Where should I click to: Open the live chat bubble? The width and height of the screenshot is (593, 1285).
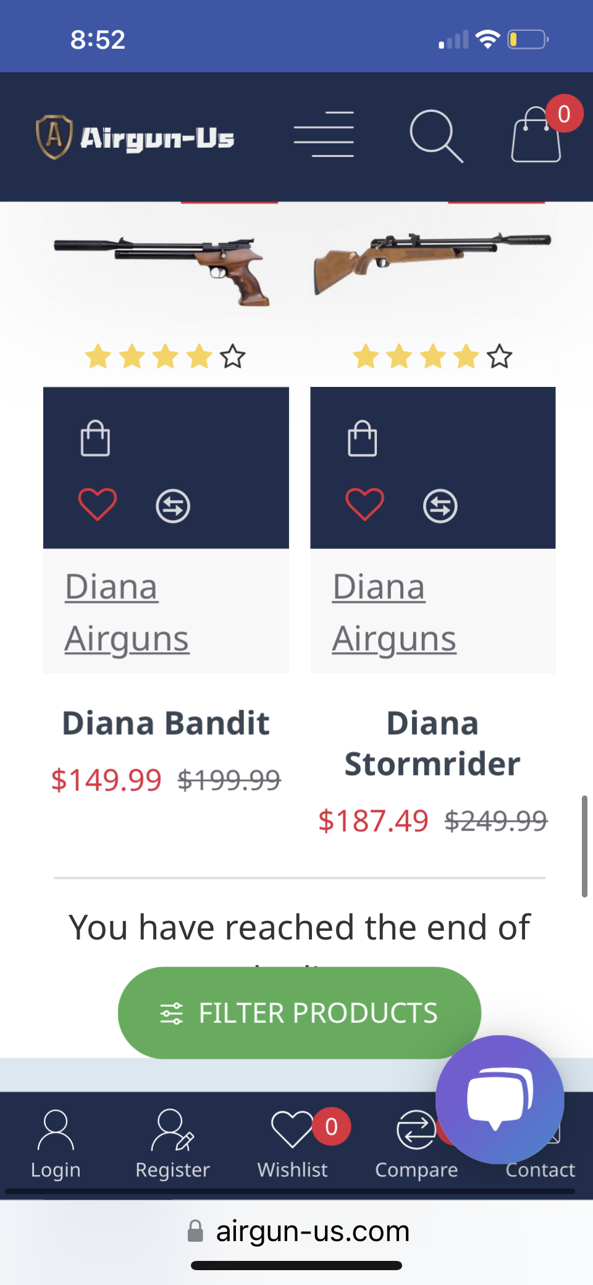coord(499,1100)
